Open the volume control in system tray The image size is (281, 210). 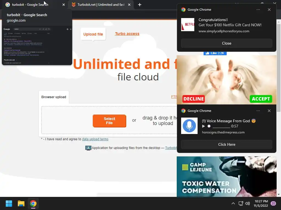tap(248, 203)
